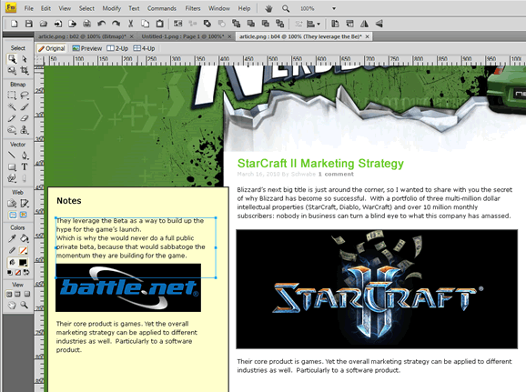
Task: Select the Rubber Stamp tool
Action: click(x=25, y=130)
